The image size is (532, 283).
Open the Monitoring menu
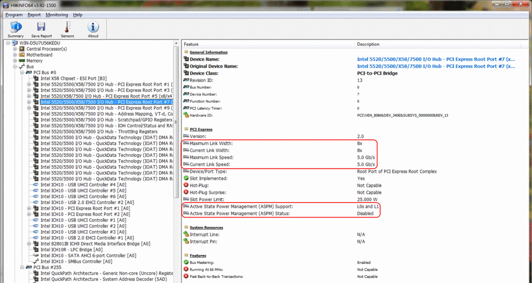[x=57, y=15]
